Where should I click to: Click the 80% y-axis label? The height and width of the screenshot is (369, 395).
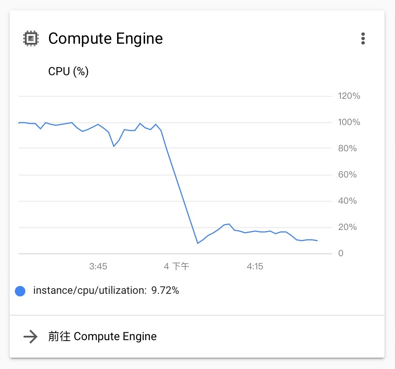(347, 149)
